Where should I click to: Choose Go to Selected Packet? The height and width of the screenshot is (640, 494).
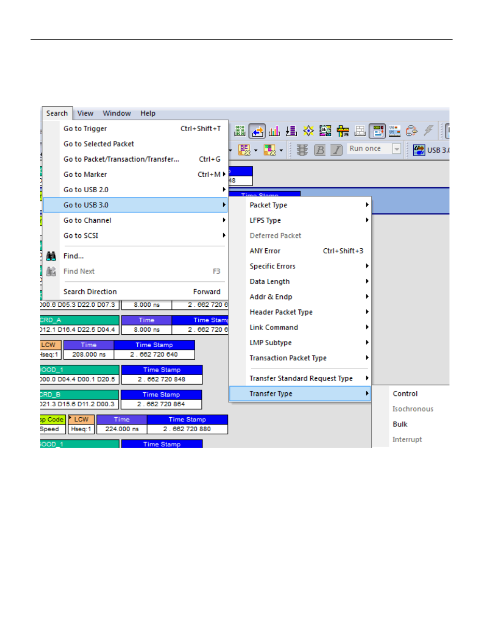pyautogui.click(x=135, y=144)
